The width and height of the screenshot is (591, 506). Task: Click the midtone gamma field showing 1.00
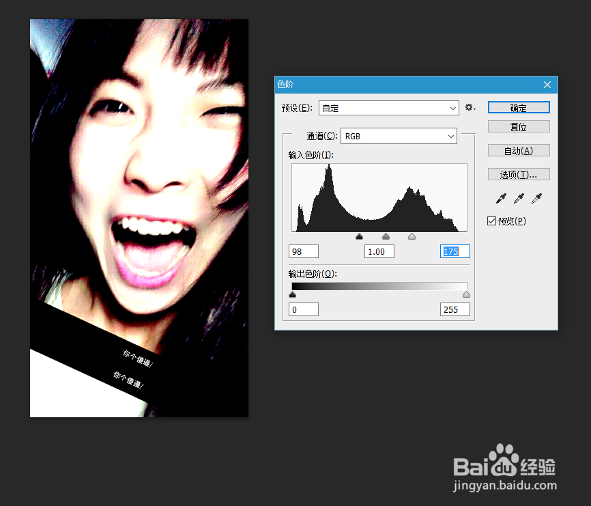coord(379,251)
